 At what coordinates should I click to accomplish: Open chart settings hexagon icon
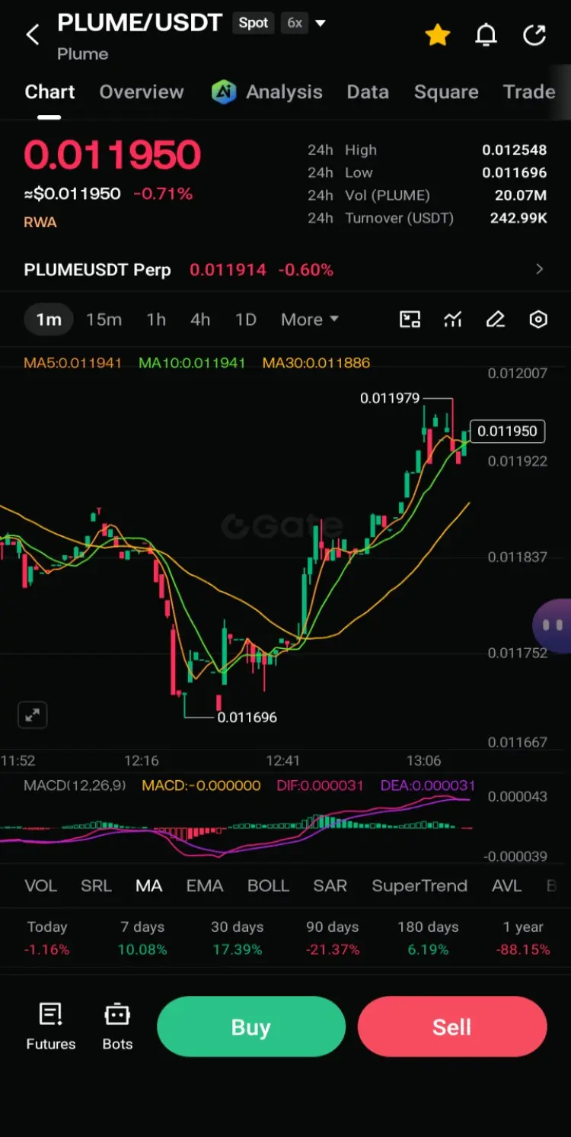coord(538,320)
